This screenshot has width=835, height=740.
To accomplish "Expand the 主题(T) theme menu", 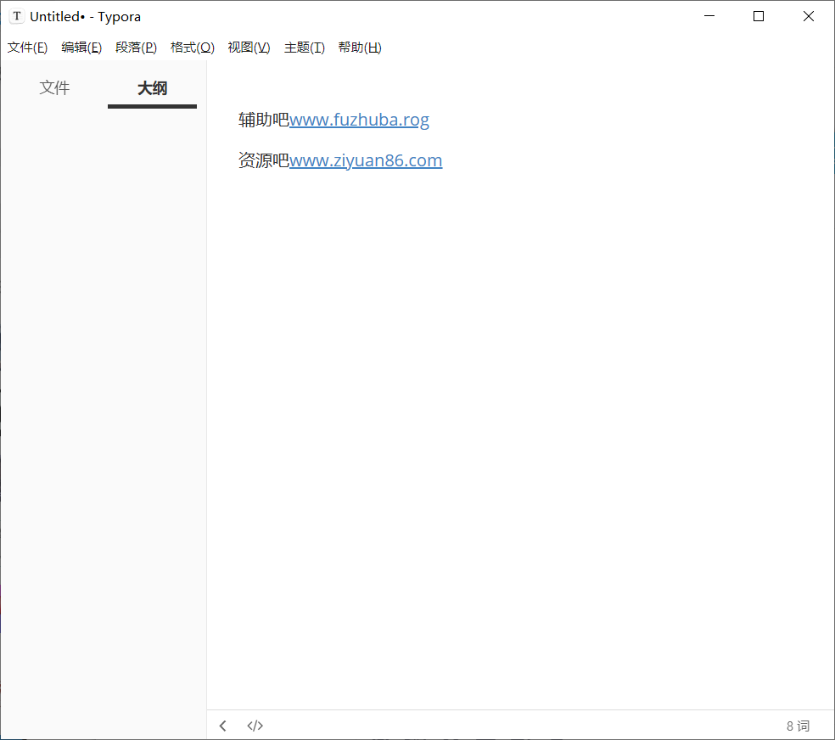I will coord(304,48).
